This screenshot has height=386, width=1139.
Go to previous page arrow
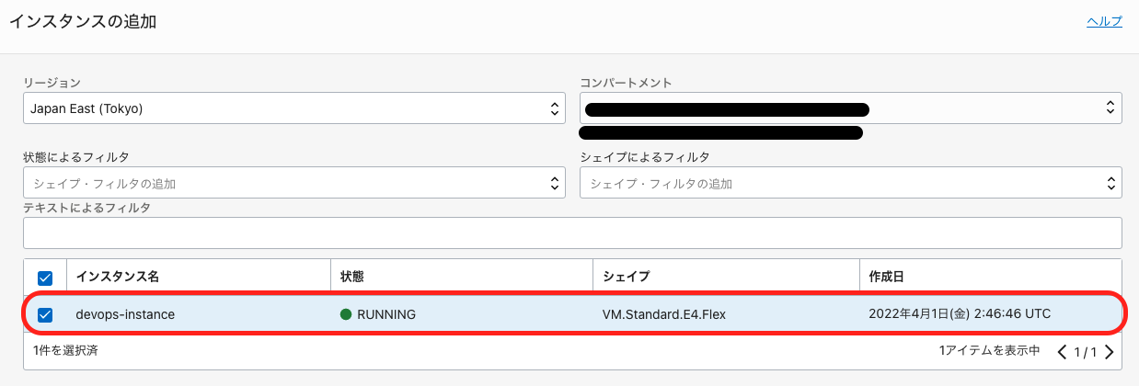[x=1062, y=352]
